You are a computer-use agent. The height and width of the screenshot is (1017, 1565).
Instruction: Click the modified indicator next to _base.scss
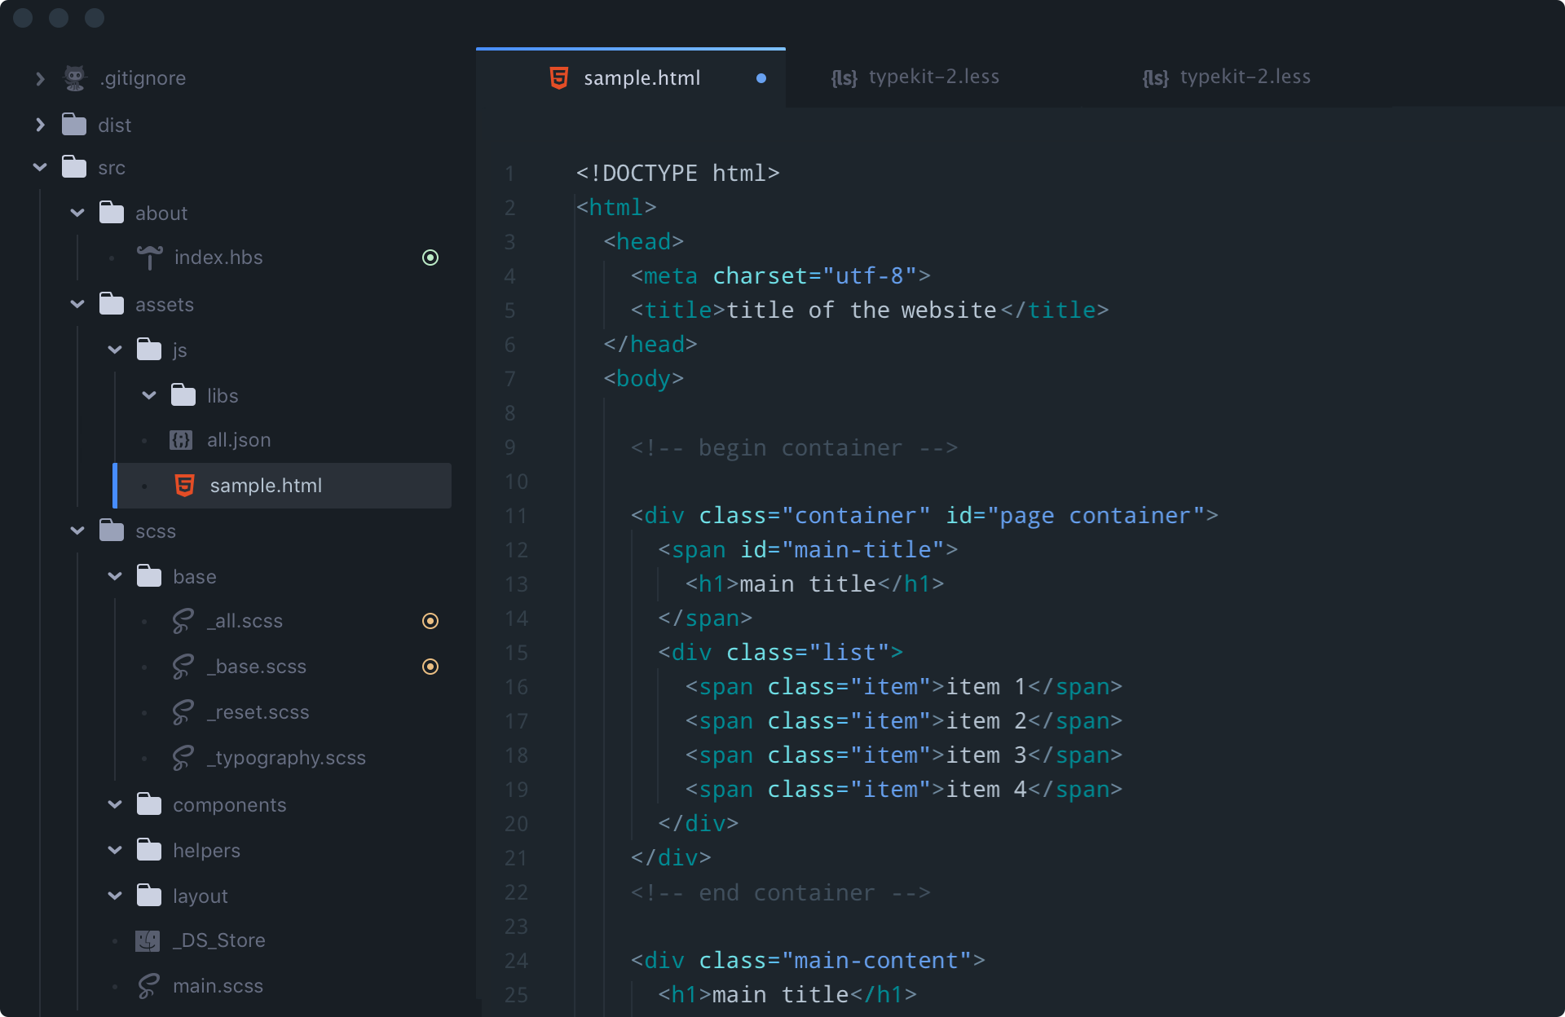click(430, 667)
